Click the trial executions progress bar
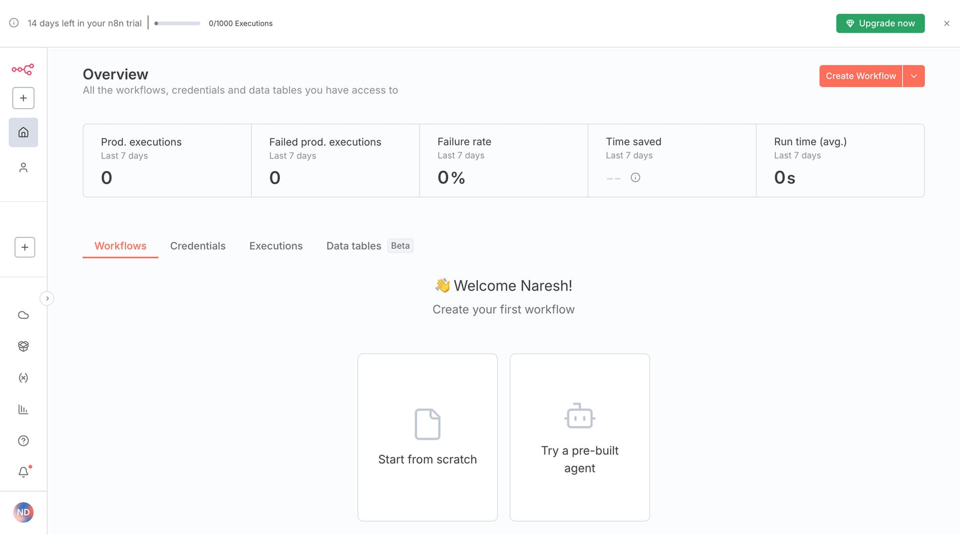The height and width of the screenshot is (535, 960). [x=177, y=23]
